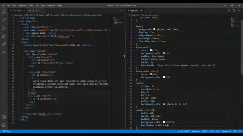Click the Ln 39, Col 27 status item
Image resolution: width=243 pixels, height=136 pixels.
pyautogui.click(x=184, y=131)
